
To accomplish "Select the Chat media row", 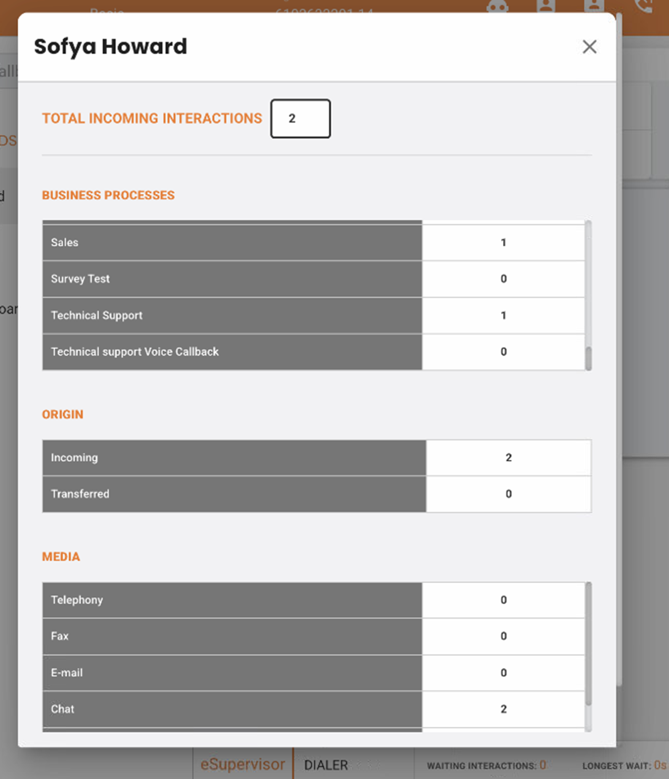I will [x=232, y=709].
